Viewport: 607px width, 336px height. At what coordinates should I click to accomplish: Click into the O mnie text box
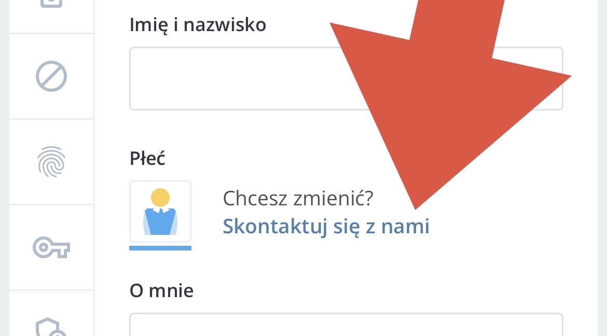[346, 326]
